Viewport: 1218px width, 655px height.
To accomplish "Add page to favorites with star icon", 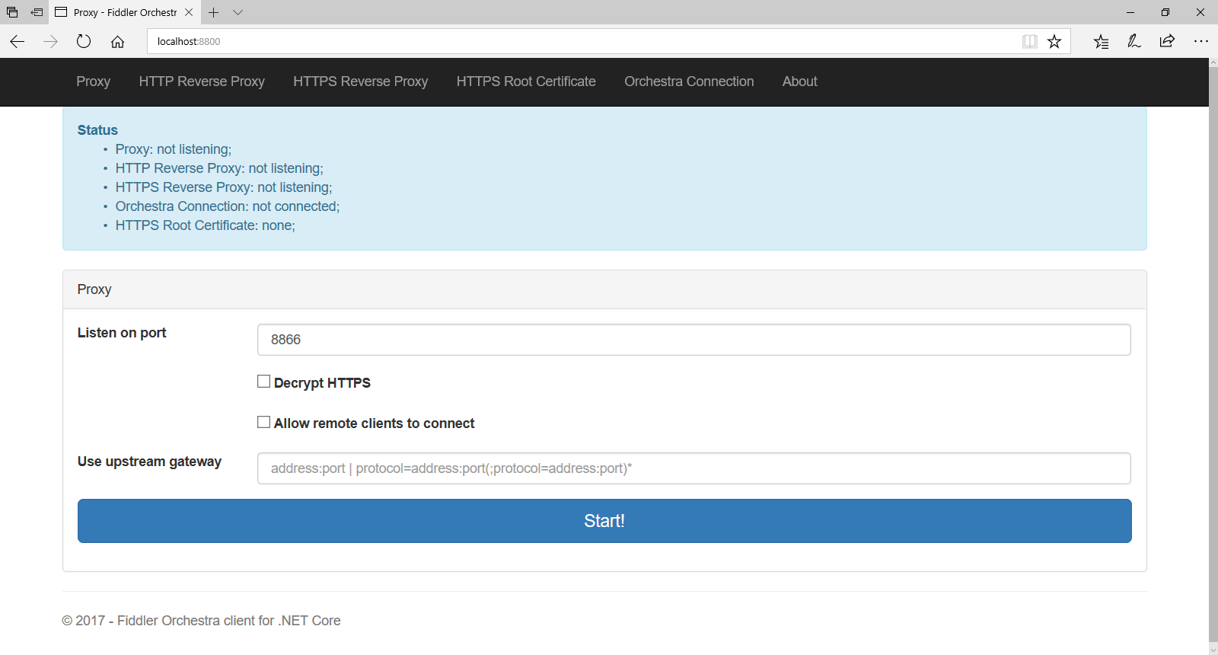I will click(x=1054, y=42).
